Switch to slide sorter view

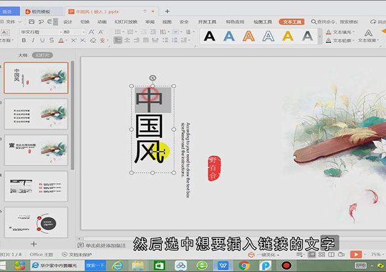click(x=321, y=254)
